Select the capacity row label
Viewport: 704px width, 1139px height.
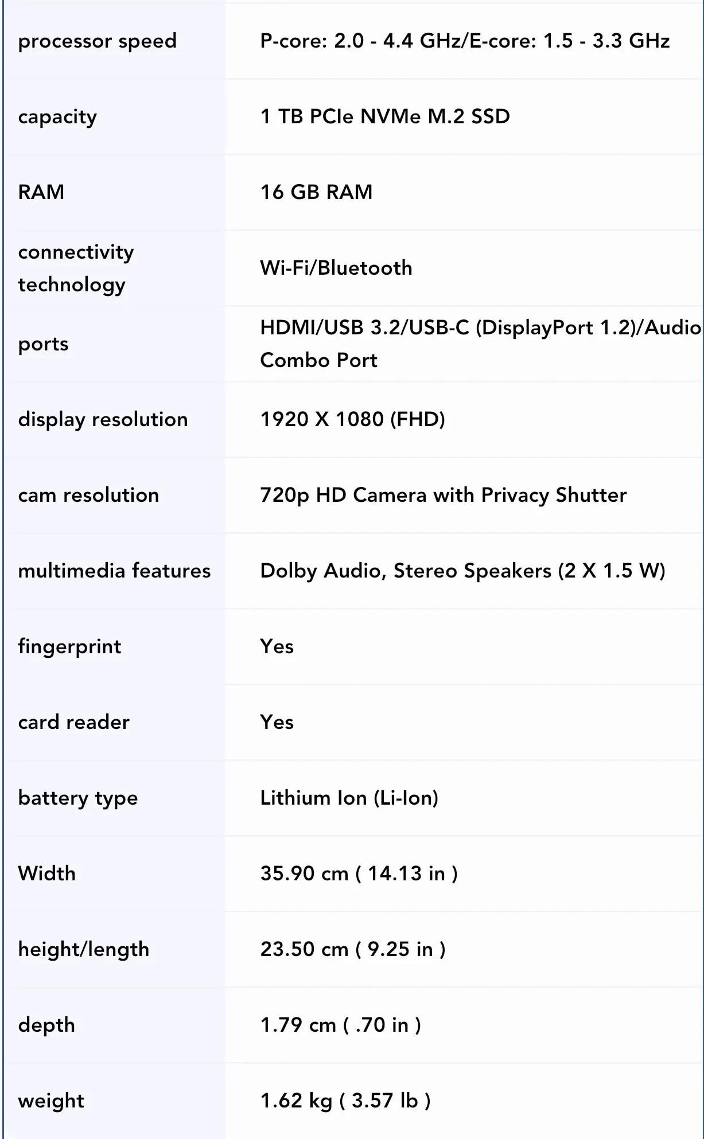[57, 117]
